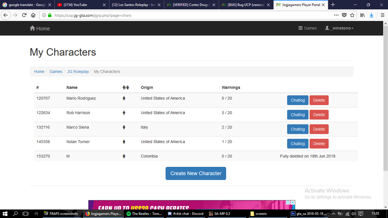
Task: Open Chatlog for Rob Harrison
Action: click(298, 114)
